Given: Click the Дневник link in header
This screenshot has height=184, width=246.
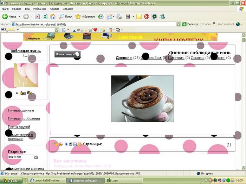Looking at the screenshot, I should (x=124, y=58).
